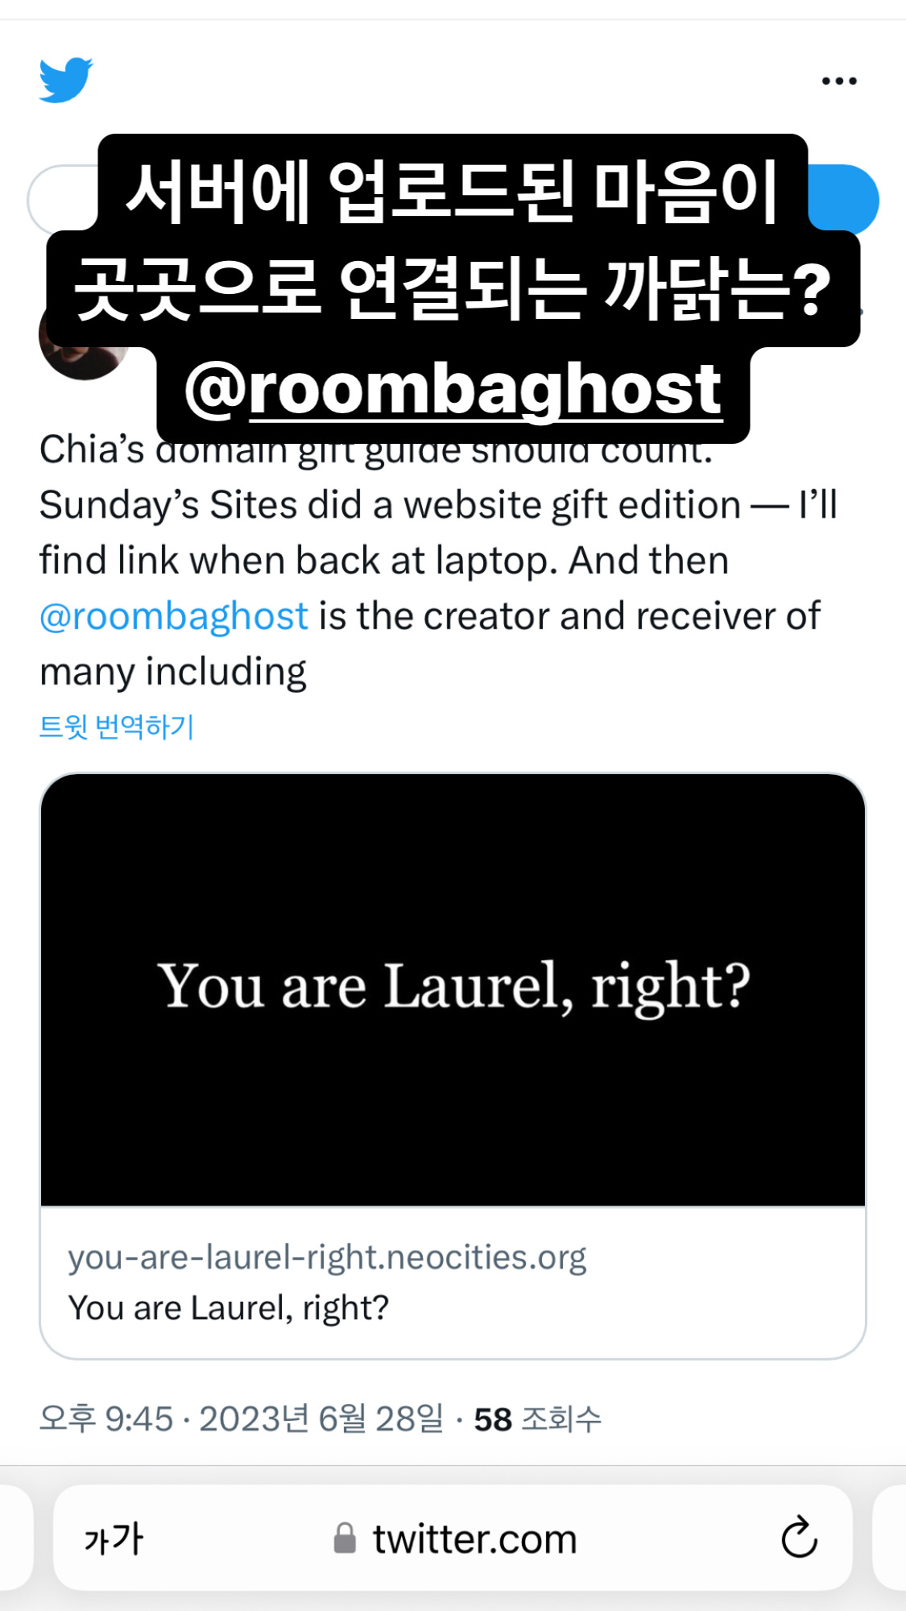Image resolution: width=906 pixels, height=1611 pixels.
Task: Focus the twitter.com address bar
Action: pos(474,1539)
